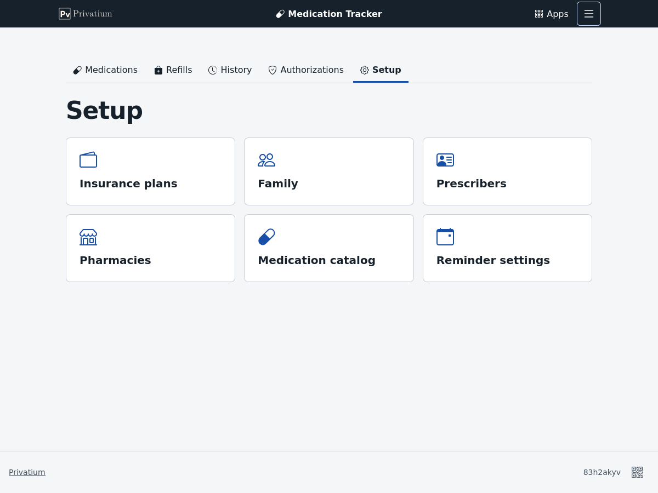Click the Prescribers ID card icon
658x493 pixels.
(445, 160)
